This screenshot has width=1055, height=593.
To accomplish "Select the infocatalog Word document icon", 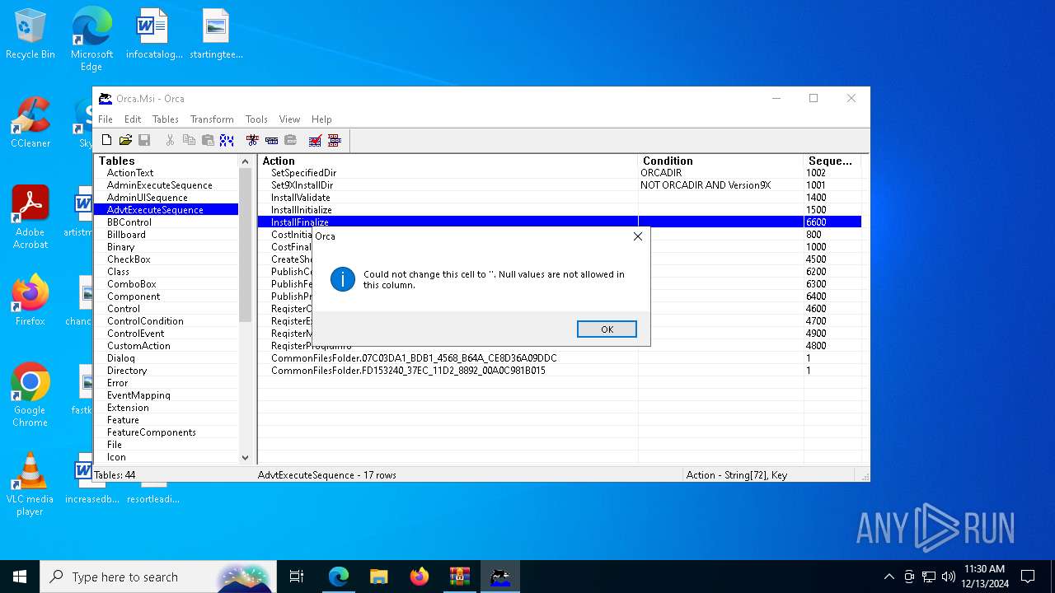I will point(153,35).
